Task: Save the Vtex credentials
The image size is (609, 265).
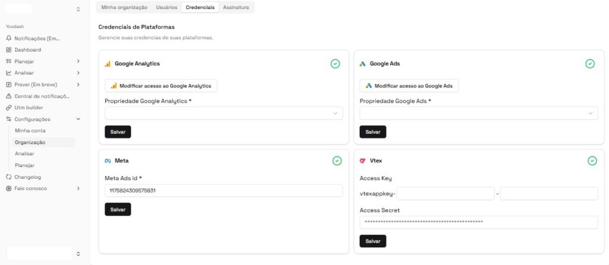Action: click(x=373, y=241)
